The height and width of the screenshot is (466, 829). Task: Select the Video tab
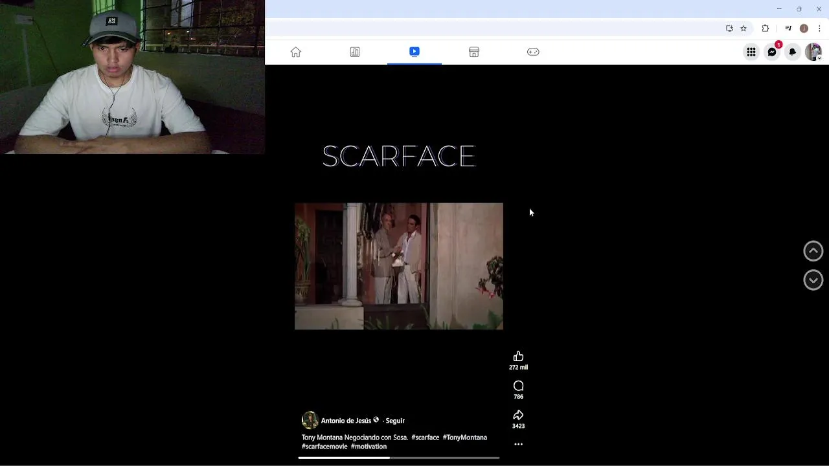point(414,52)
